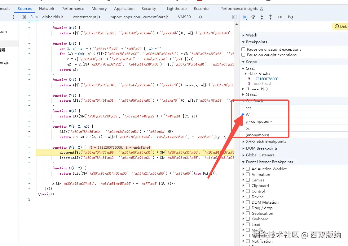Open the VM930 file tab
This screenshot has height=246, width=348.
[184, 17]
